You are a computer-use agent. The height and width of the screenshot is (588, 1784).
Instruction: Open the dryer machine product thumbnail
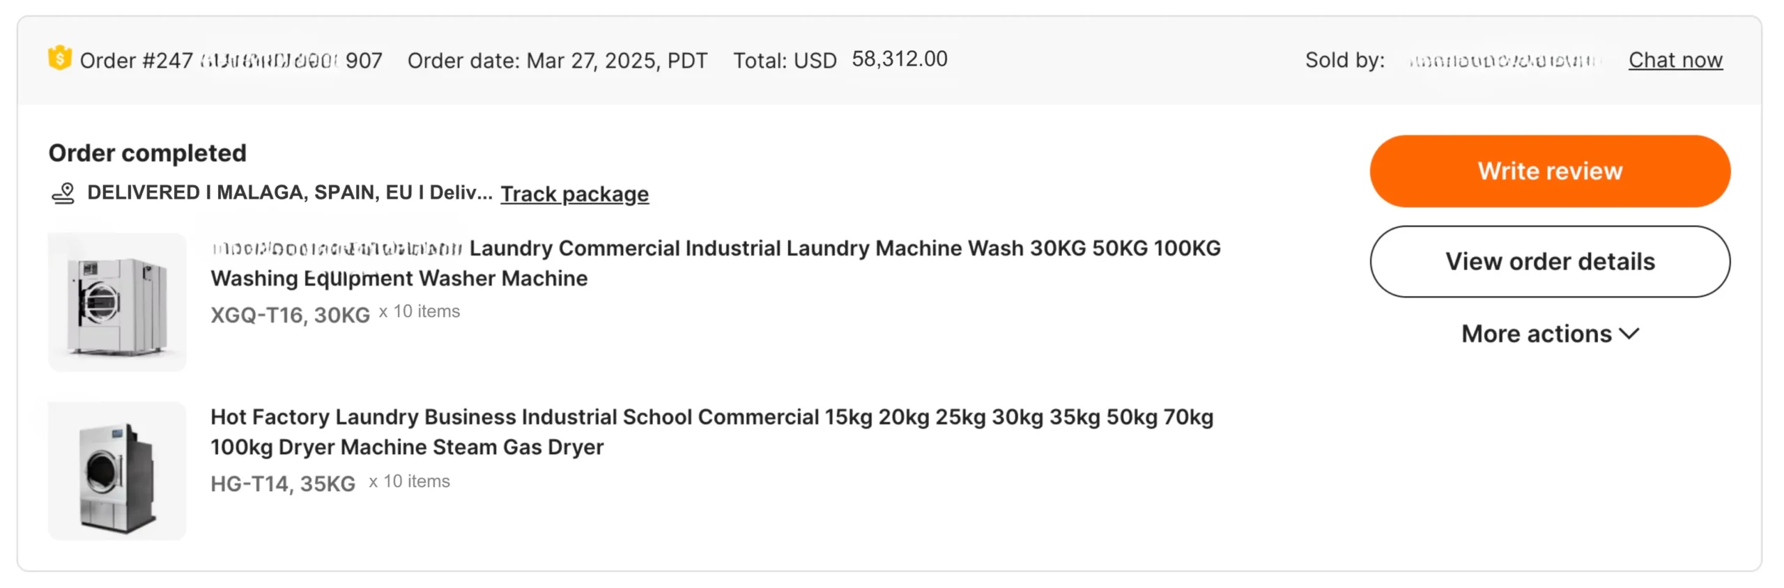117,471
